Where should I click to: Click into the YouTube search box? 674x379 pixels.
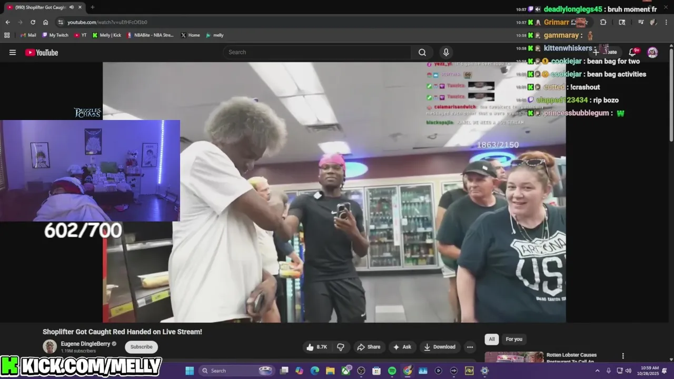(x=318, y=52)
